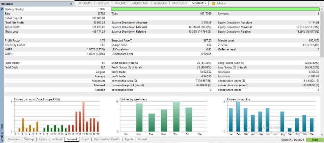This screenshot has height=143, width=324.
Task: Switch to the XAUUSD,M15 chart tab
Action: point(140,3)
